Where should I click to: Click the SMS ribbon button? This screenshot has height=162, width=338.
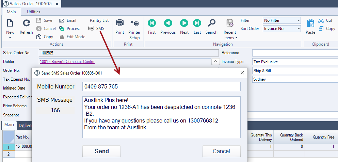point(97,29)
